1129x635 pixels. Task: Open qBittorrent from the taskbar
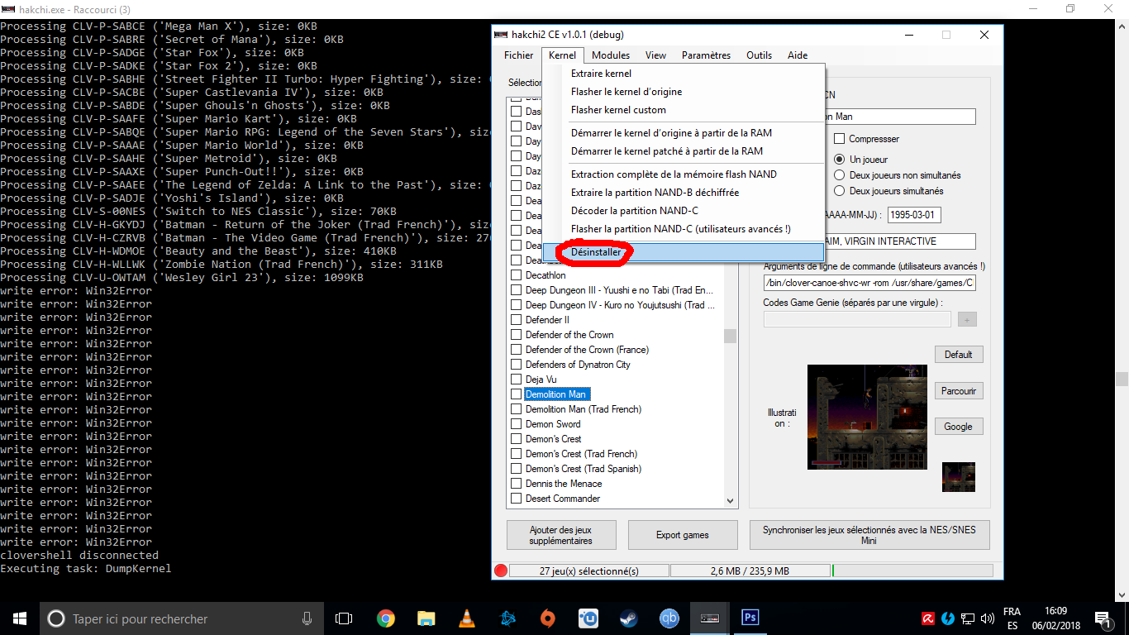point(669,618)
